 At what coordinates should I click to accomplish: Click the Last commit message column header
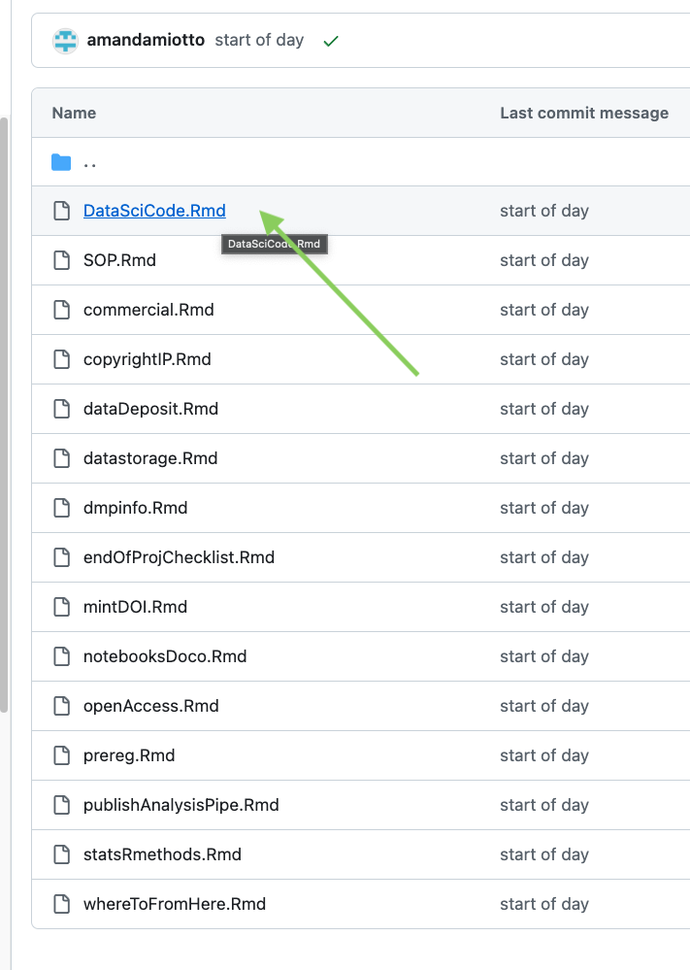point(584,113)
